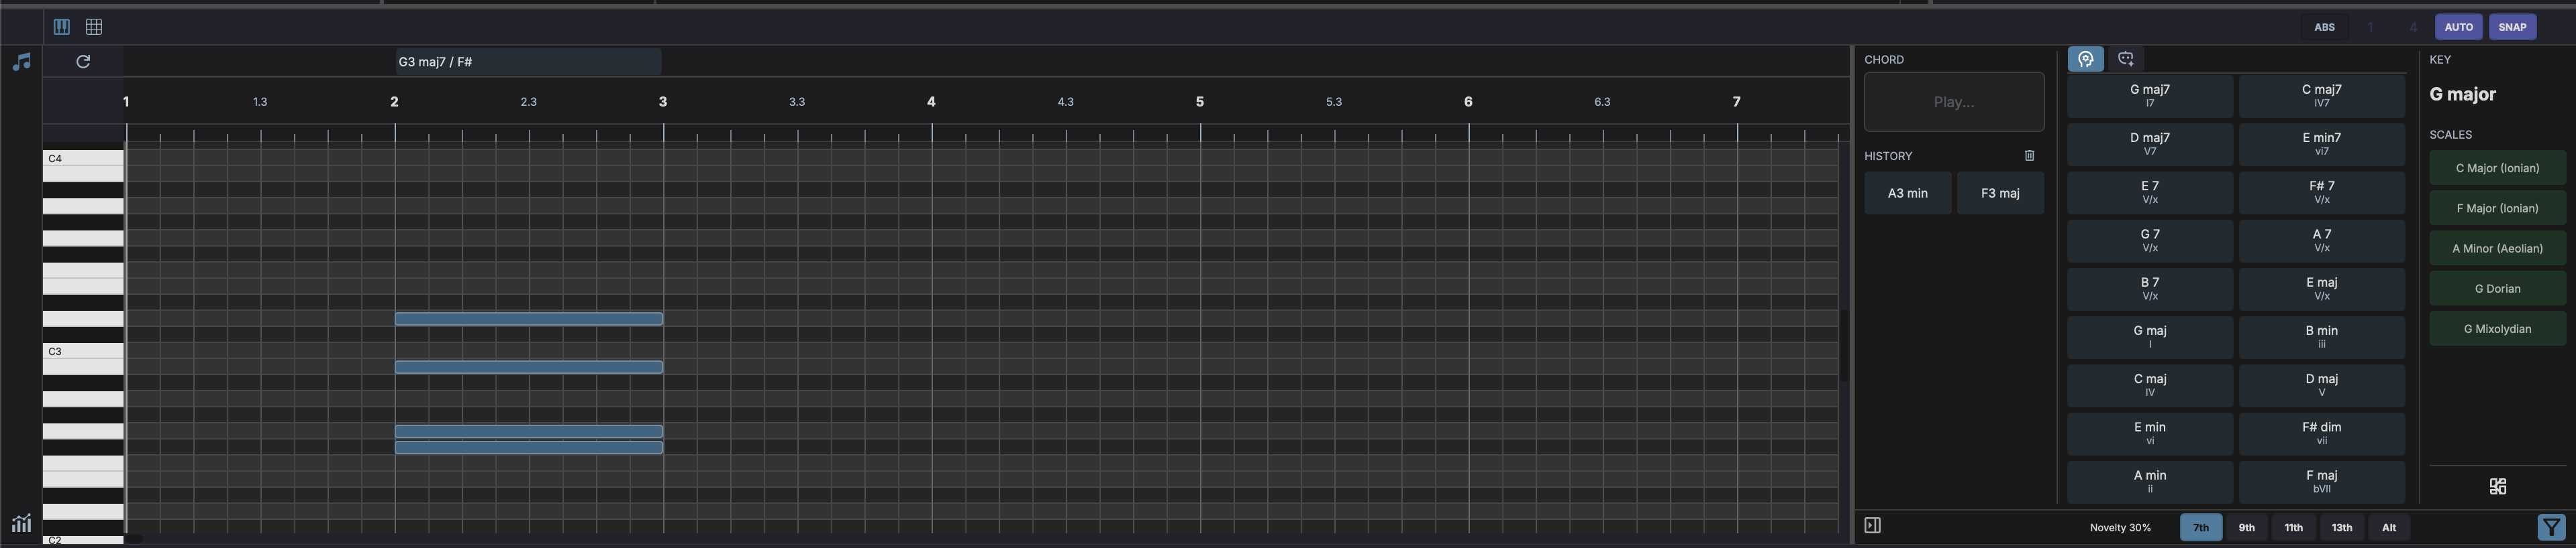Click the piano roll vertical scrollbar
This screenshot has height=548, width=2576.
coord(1844,344)
